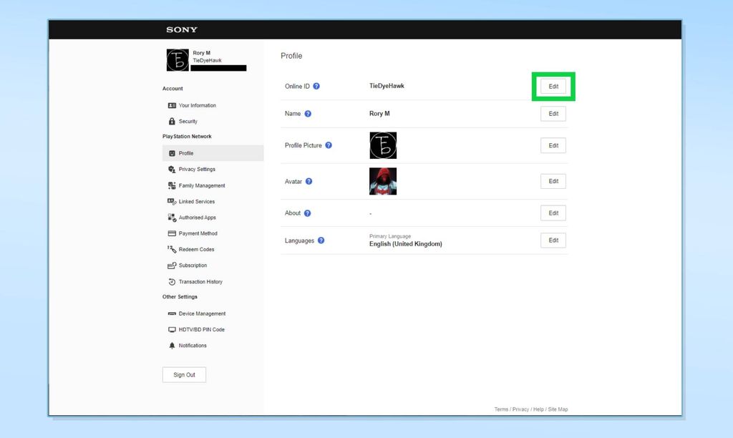This screenshot has width=733, height=438.
Task: Open Device Management
Action: pyautogui.click(x=202, y=313)
